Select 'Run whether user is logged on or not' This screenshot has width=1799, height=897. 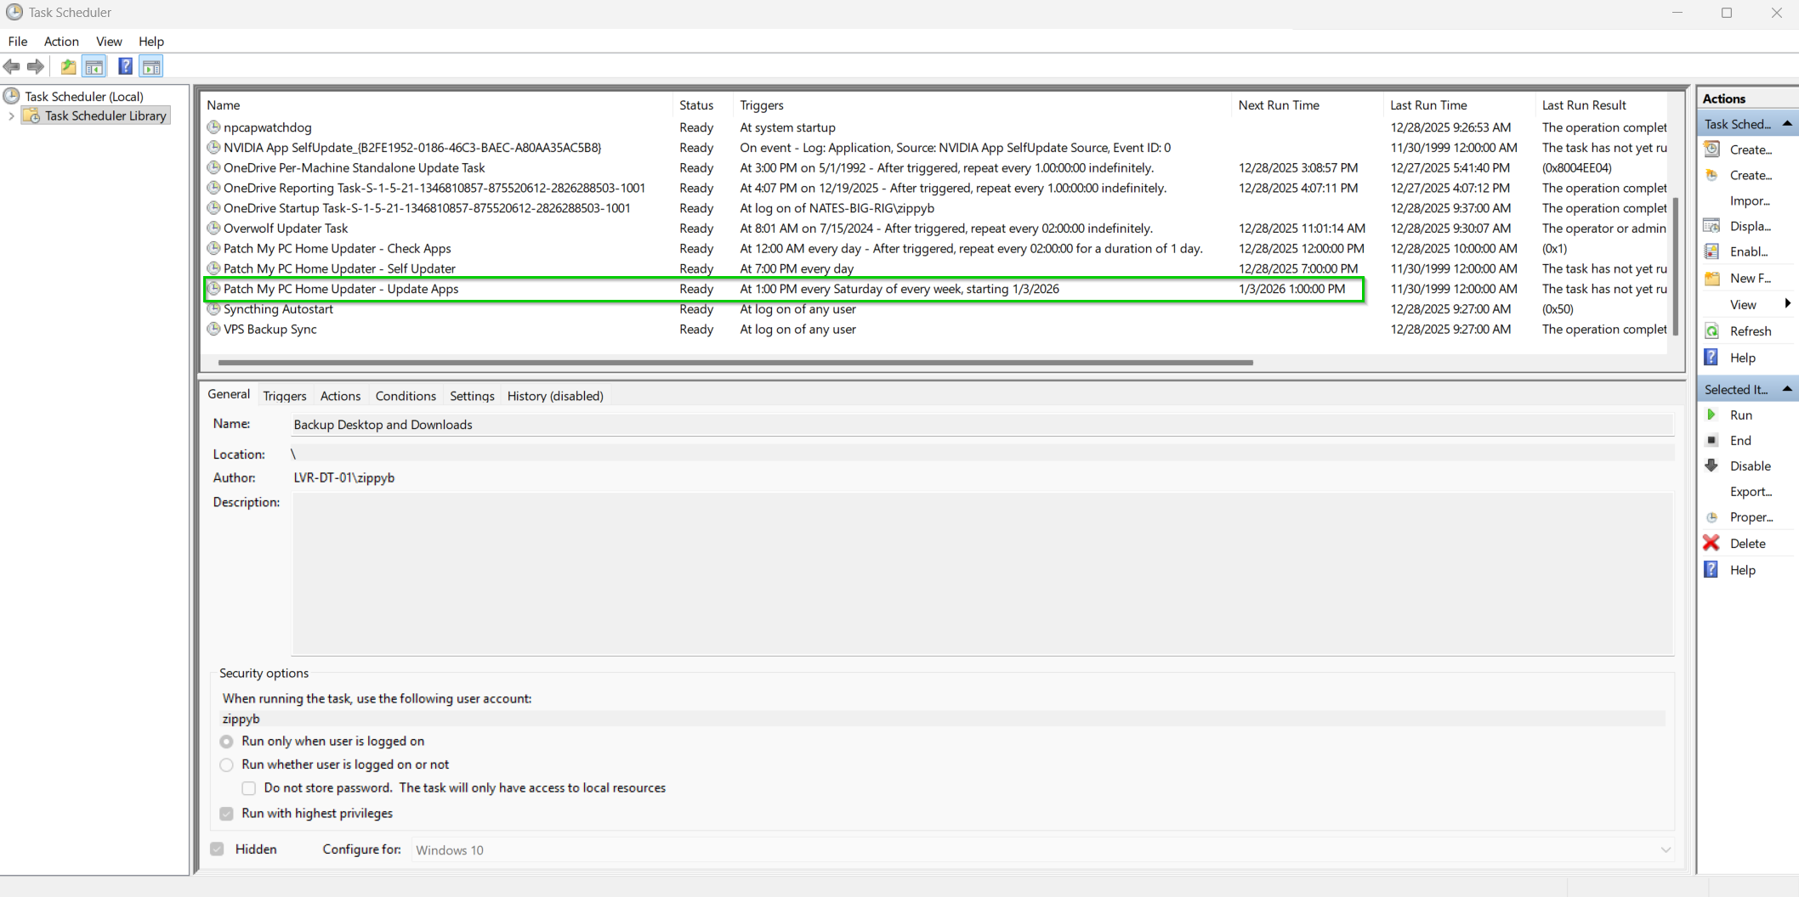coord(226,764)
